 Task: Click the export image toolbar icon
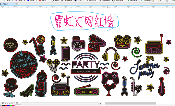pos(87,1)
